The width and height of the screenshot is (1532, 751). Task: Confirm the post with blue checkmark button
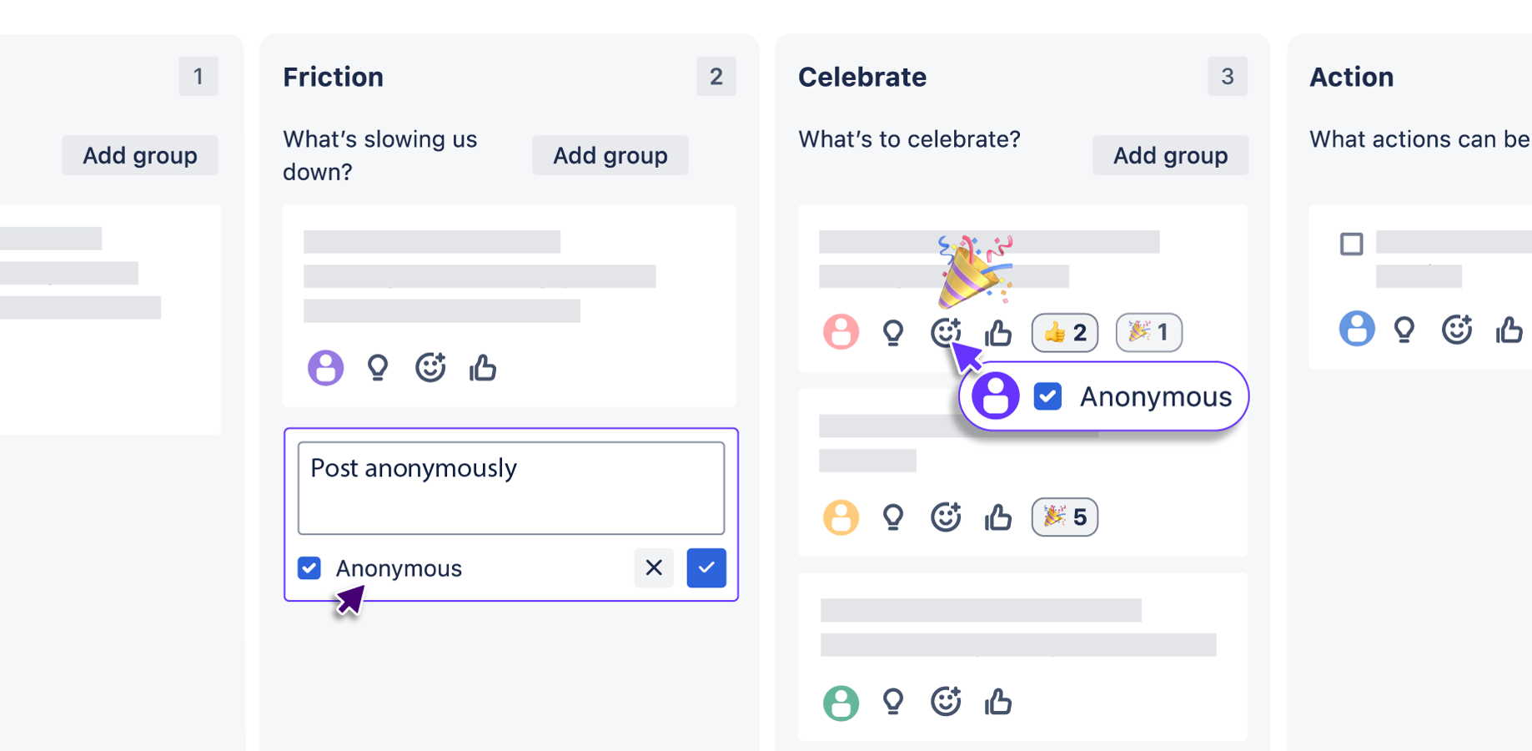click(x=706, y=568)
